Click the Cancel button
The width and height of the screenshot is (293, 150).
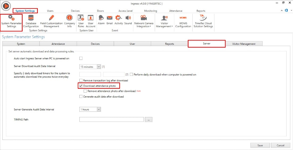pyautogui.click(x=280, y=145)
